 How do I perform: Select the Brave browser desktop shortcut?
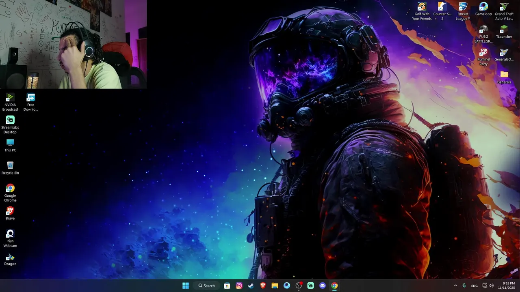[10, 213]
